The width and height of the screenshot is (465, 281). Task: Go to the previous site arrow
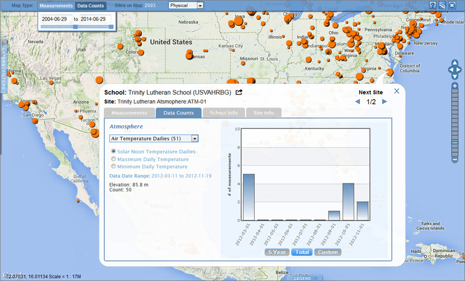(358, 102)
